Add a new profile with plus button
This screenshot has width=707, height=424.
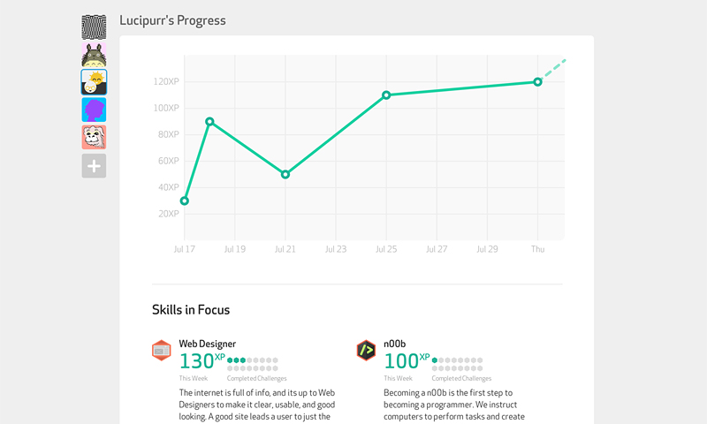click(x=94, y=166)
